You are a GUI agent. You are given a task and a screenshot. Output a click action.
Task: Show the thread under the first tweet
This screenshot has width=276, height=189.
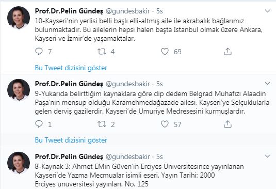tap(71, 68)
